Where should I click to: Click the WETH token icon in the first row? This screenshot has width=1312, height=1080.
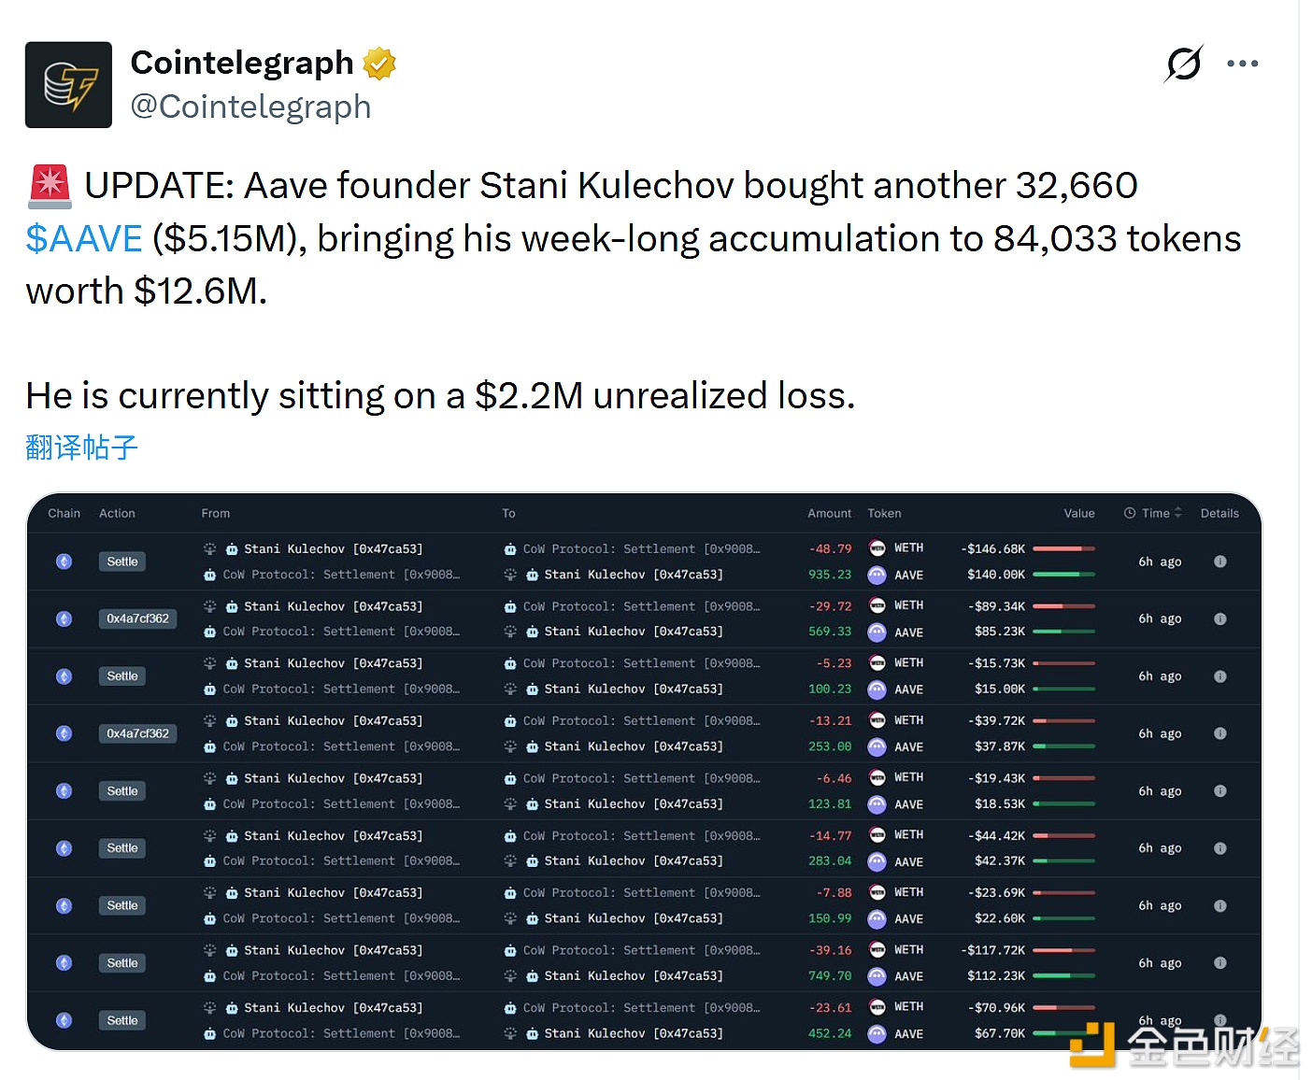pyautogui.click(x=877, y=548)
